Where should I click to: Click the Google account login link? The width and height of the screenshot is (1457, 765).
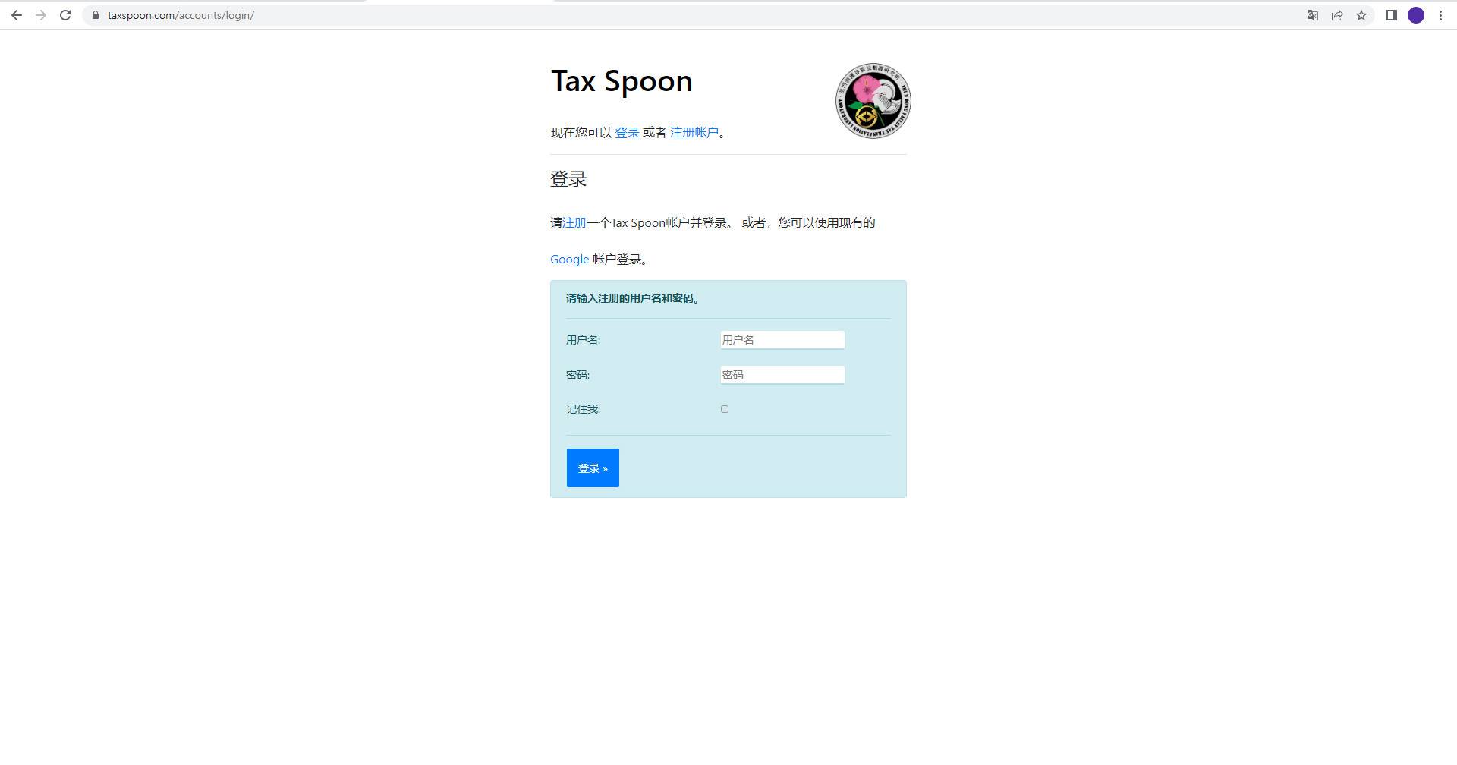(569, 260)
